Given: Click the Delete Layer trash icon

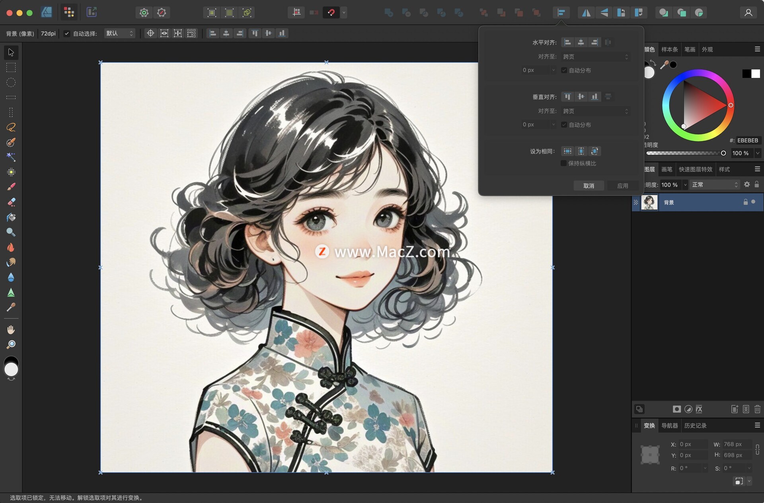Looking at the screenshot, I should 757,409.
